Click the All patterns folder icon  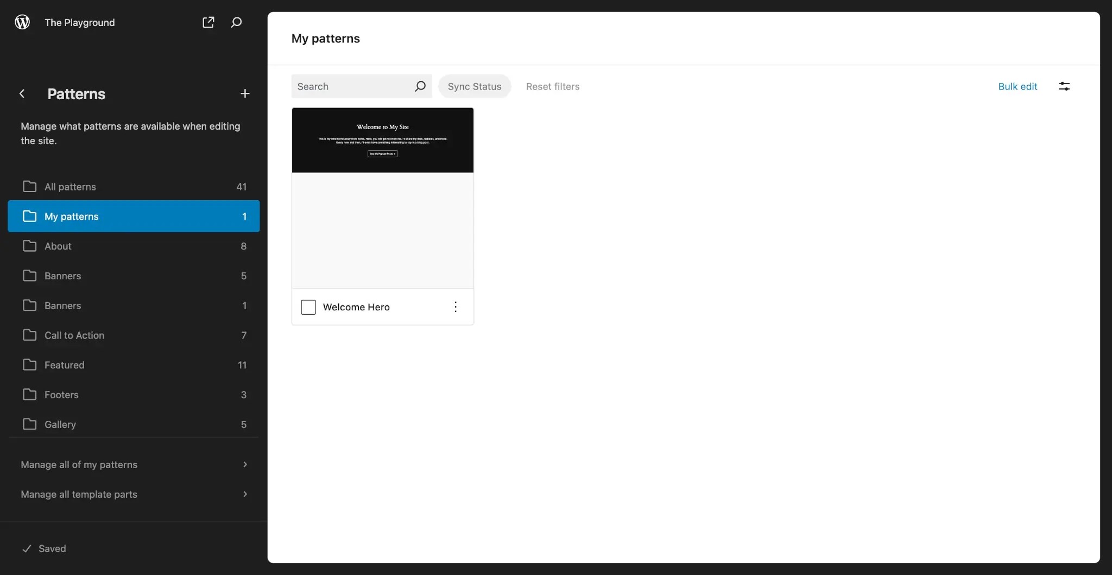click(x=31, y=187)
